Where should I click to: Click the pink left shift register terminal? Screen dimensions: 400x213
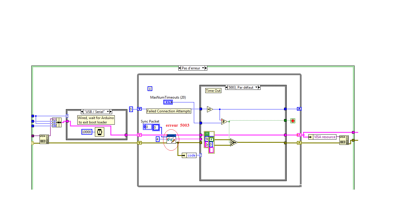pyautogui.click(x=139, y=135)
